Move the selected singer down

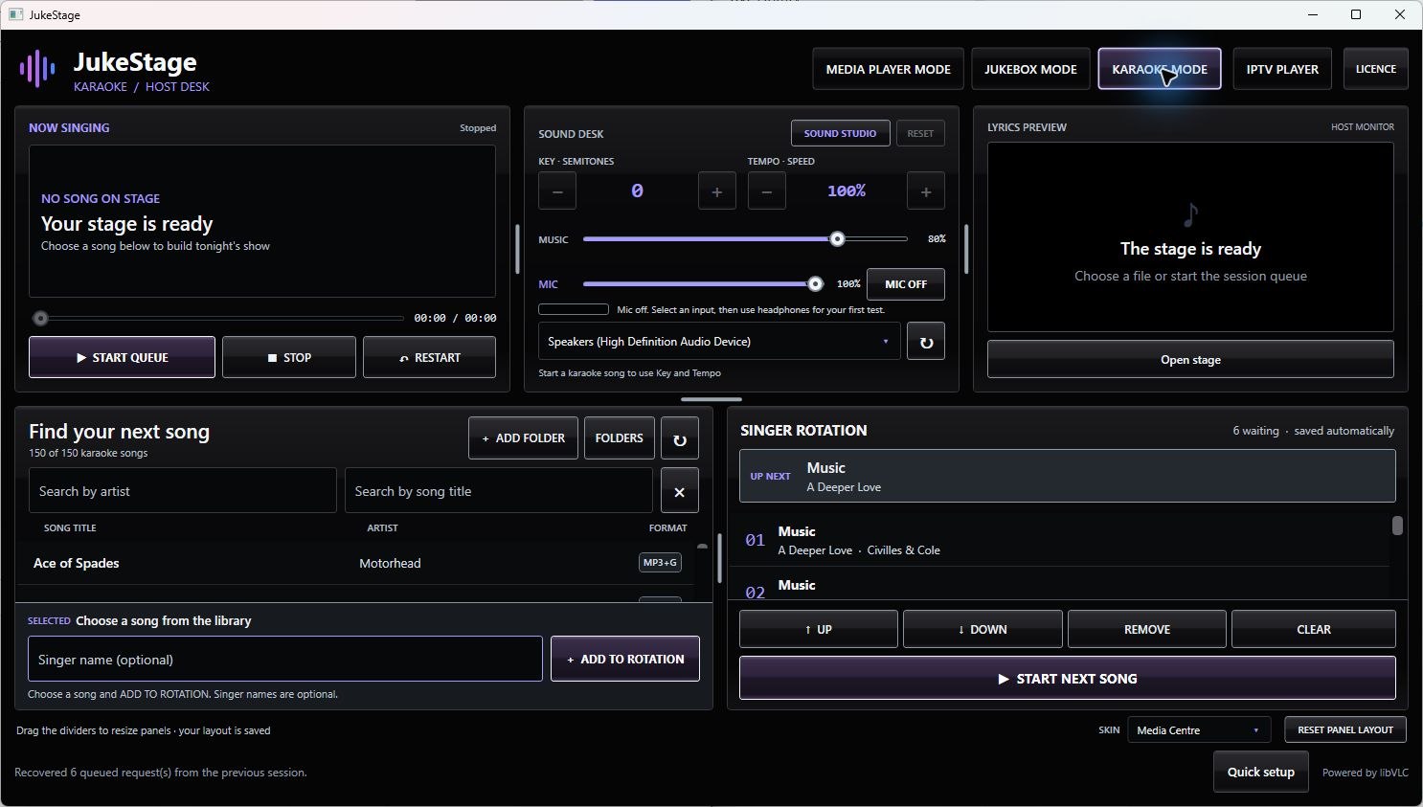click(983, 629)
